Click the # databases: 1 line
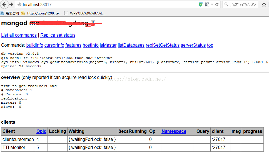Image resolution: width=269 pixels, height=152 pixels. pos(17,90)
